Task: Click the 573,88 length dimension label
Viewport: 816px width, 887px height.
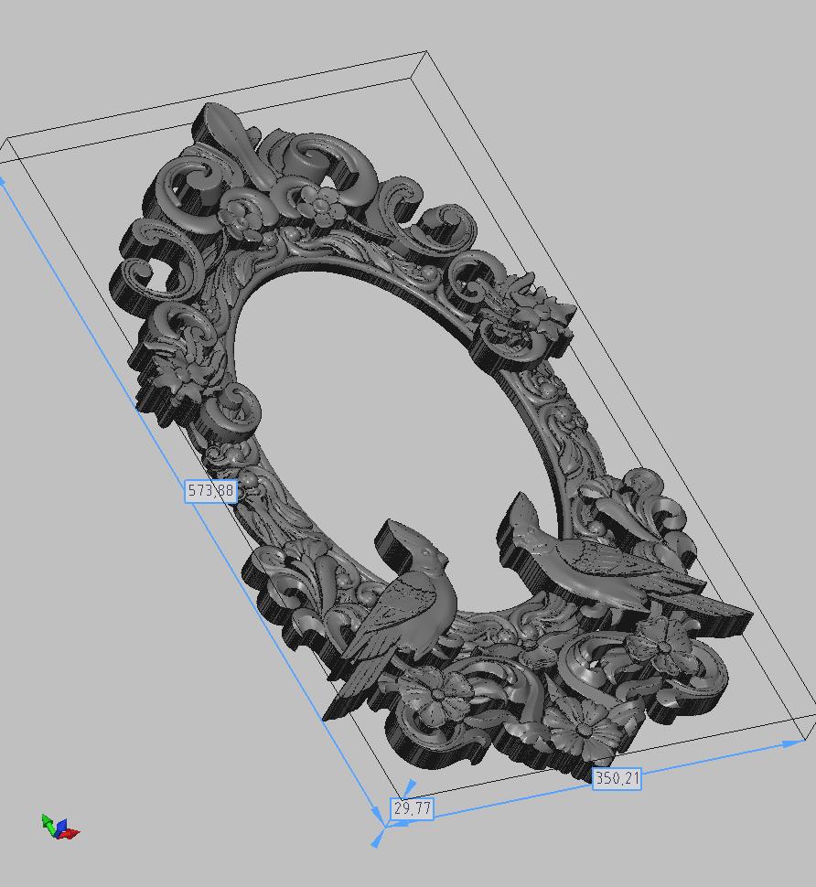Action: click(210, 491)
